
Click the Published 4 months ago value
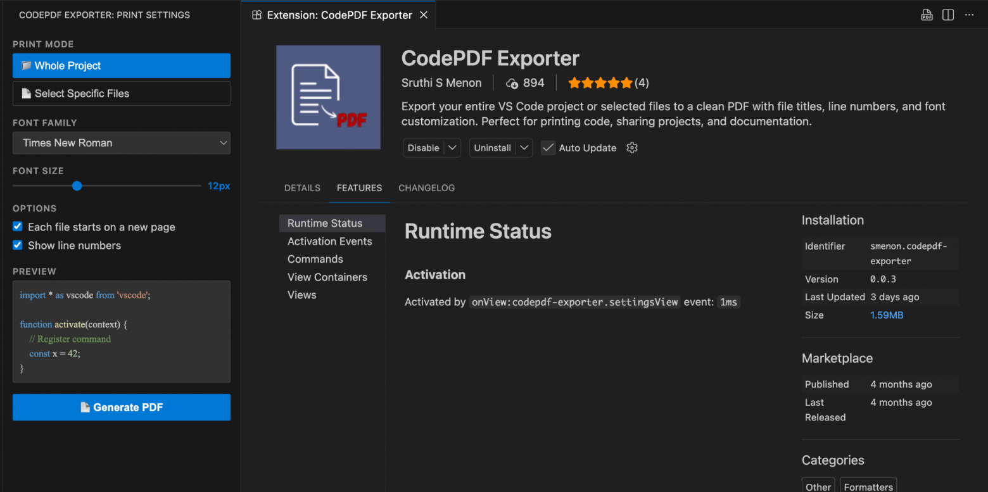(901, 384)
